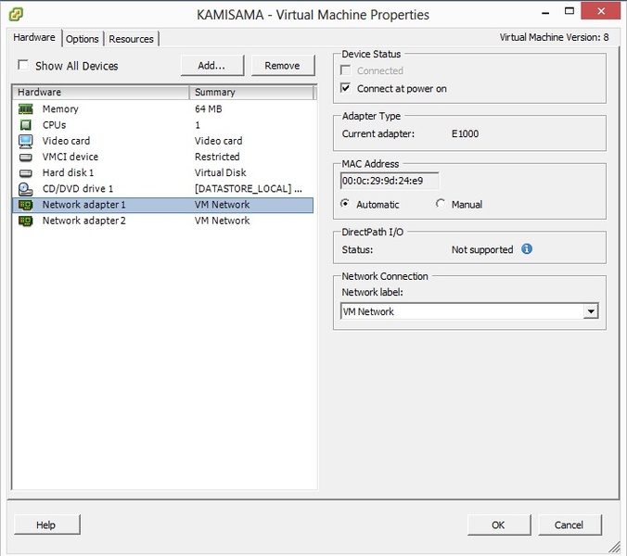Viewport: 627px width, 556px height.
Task: Toggle Show All Devices checkbox
Action: click(x=23, y=65)
